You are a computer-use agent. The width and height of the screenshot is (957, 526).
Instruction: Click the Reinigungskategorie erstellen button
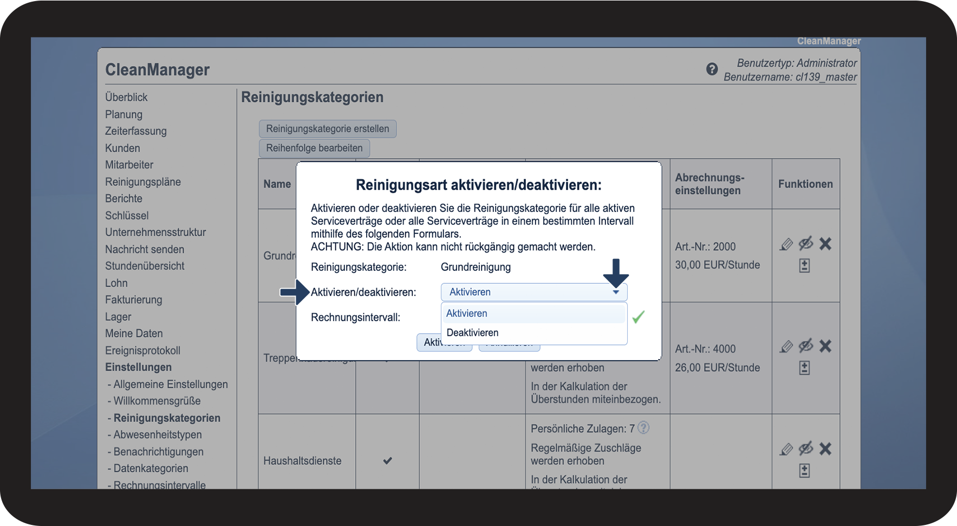pos(328,129)
